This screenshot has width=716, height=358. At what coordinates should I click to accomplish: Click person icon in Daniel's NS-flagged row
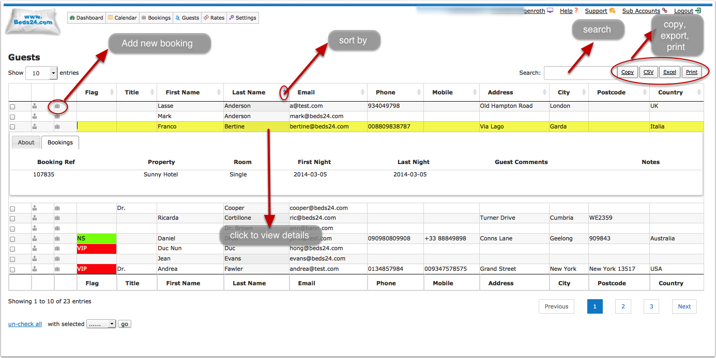coord(35,239)
